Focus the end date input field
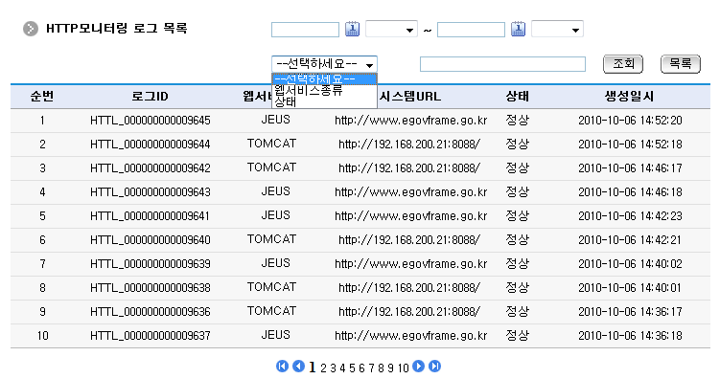 (471, 30)
